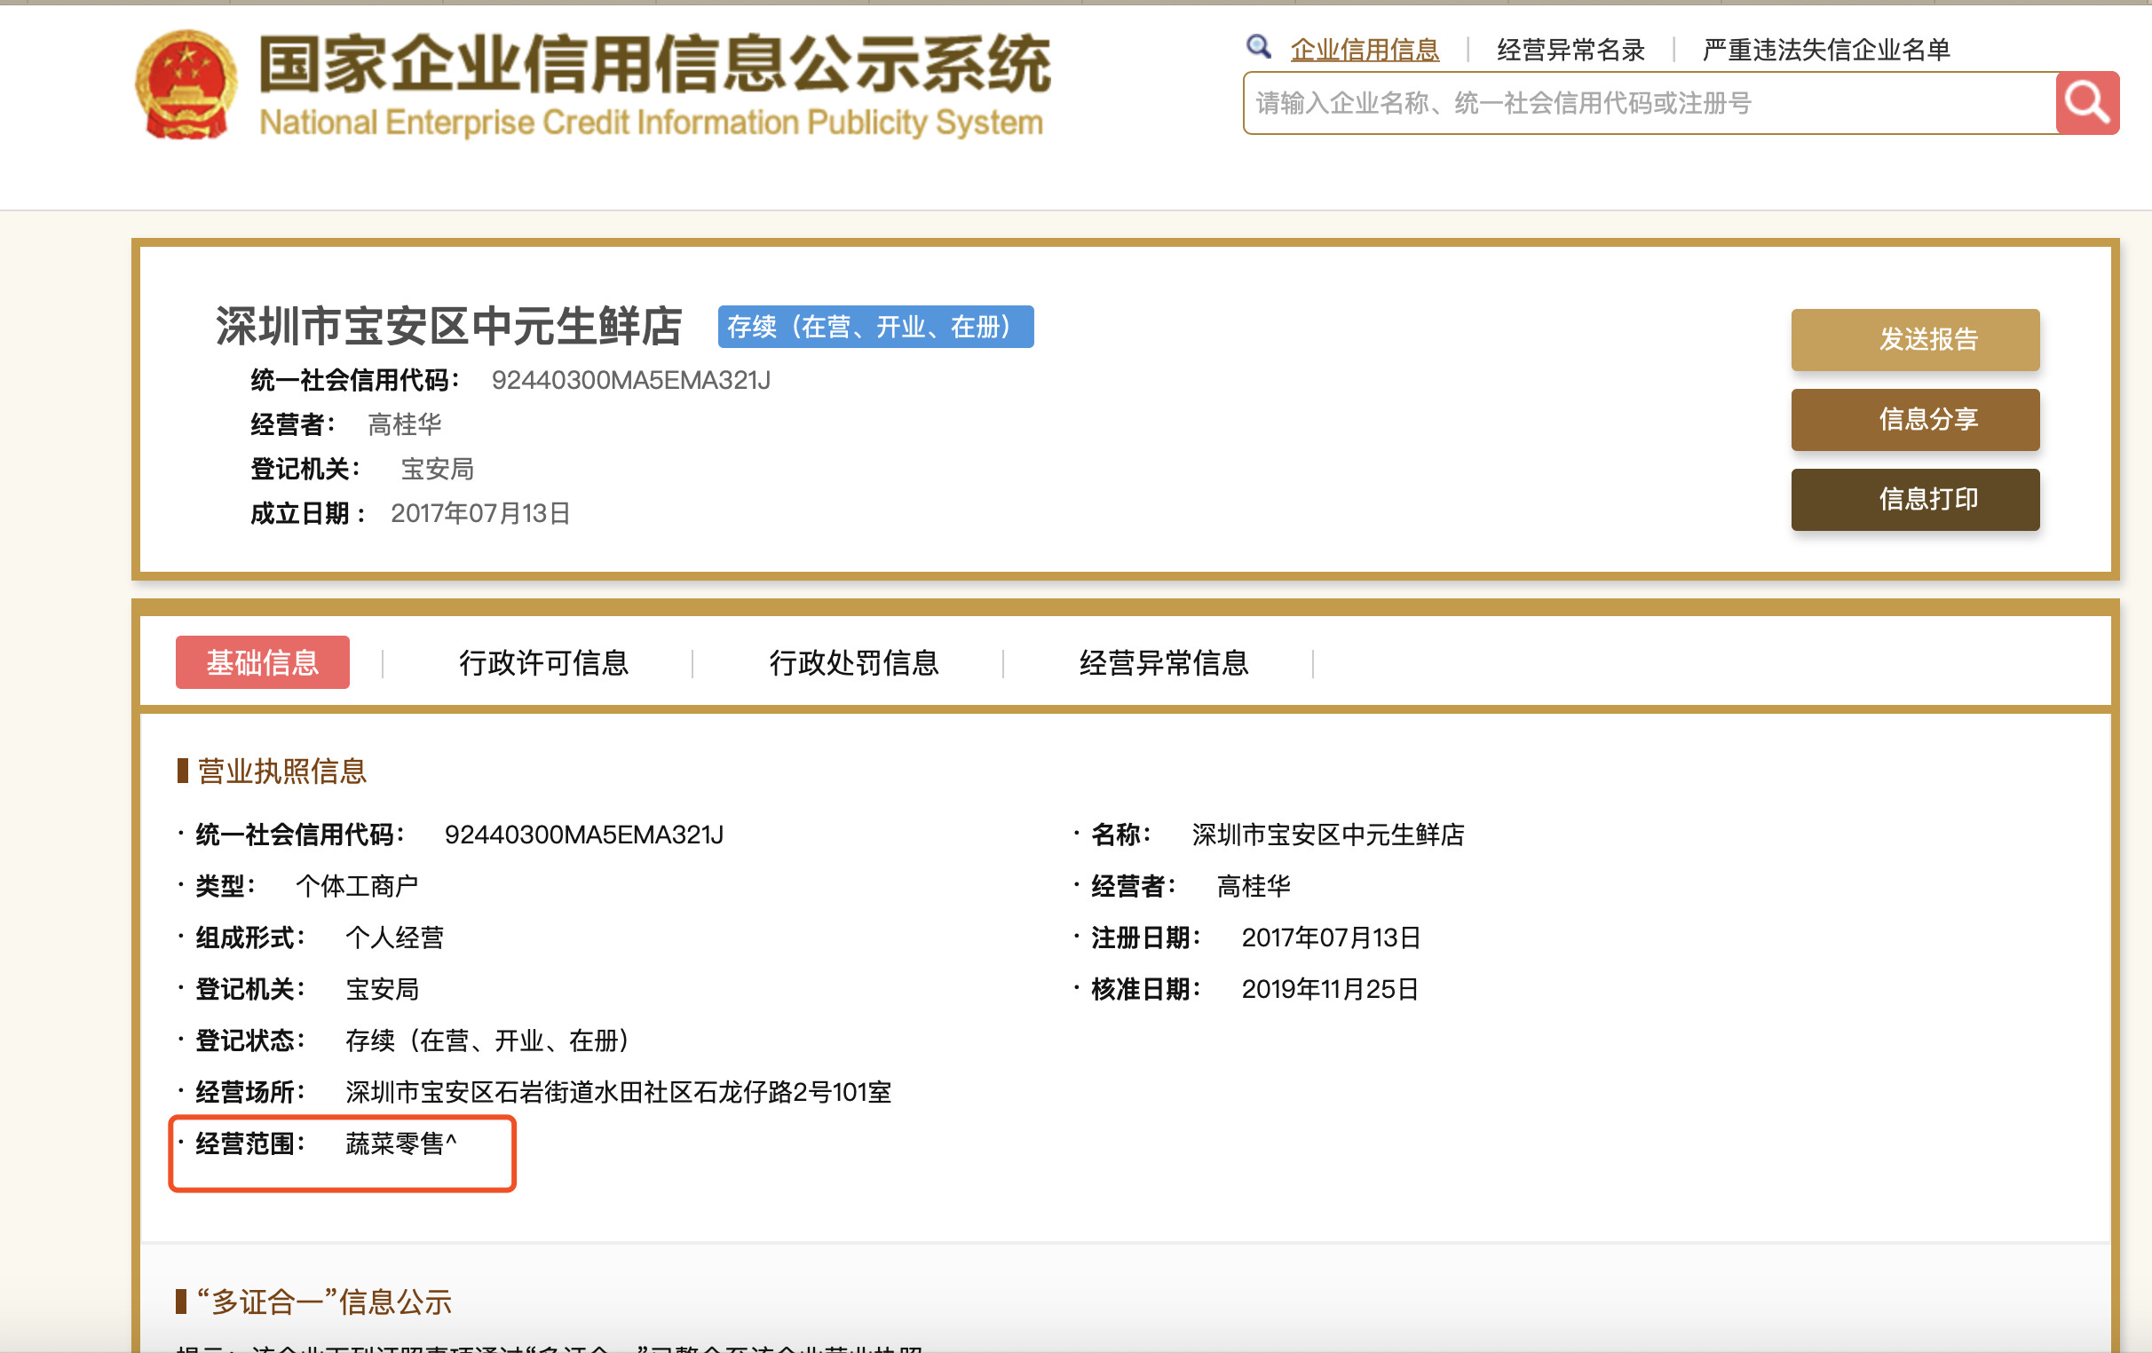
Task: Switch to the 基础信息 tab
Action: [x=262, y=662]
